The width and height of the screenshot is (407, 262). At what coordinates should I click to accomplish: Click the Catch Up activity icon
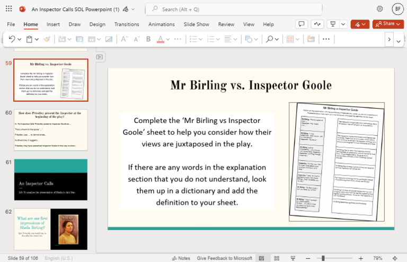point(317,24)
